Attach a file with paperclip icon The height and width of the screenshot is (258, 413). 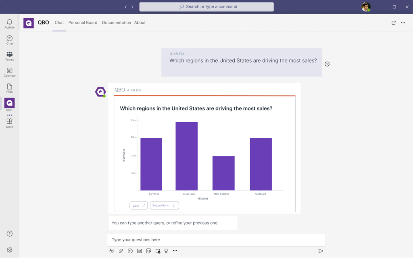coord(121,251)
